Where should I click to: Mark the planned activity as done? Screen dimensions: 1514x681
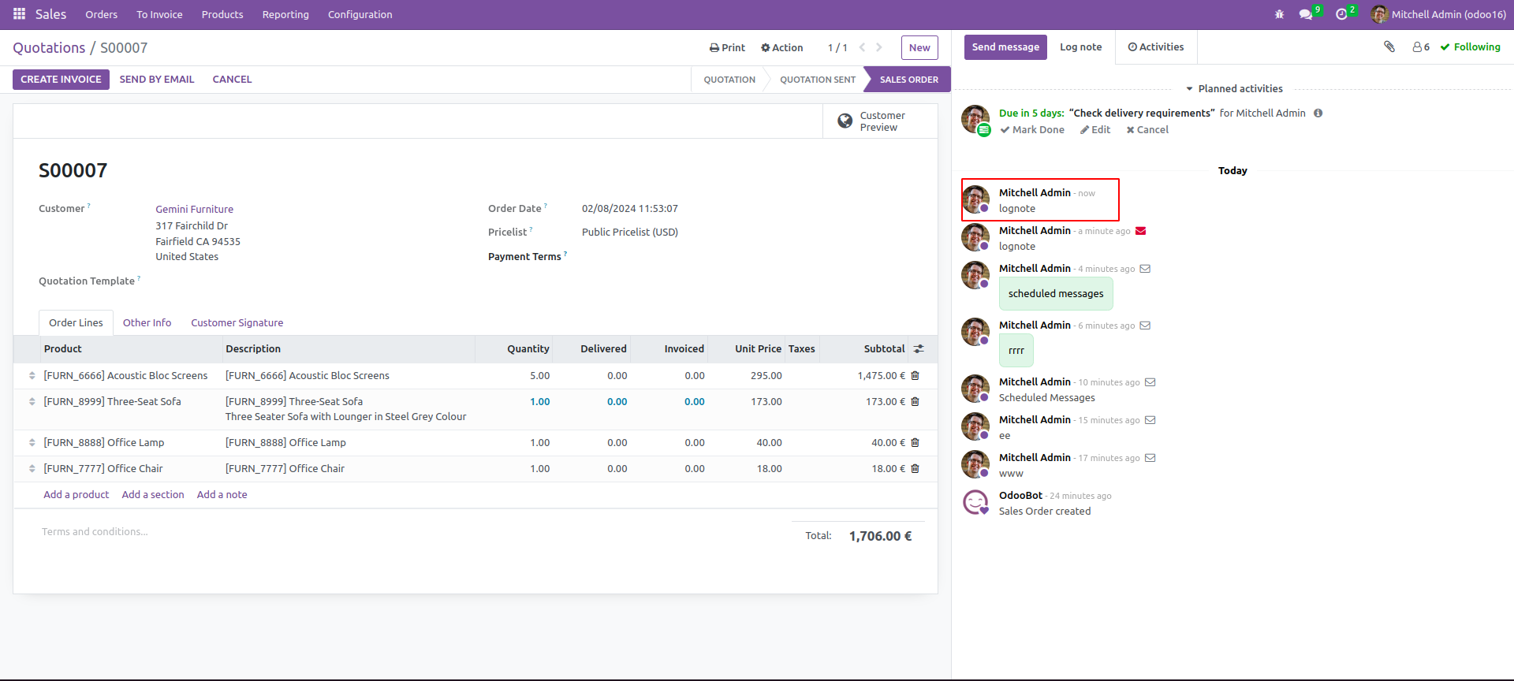coord(1032,130)
